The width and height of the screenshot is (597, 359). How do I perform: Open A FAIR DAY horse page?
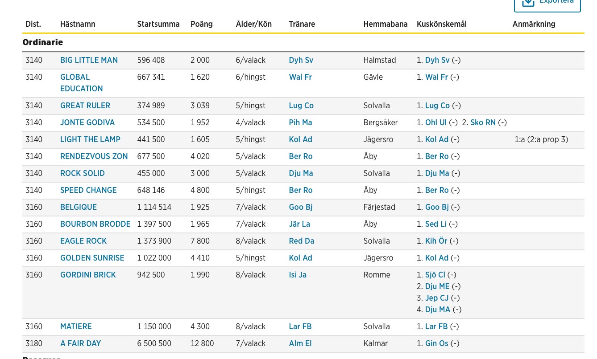[80, 343]
